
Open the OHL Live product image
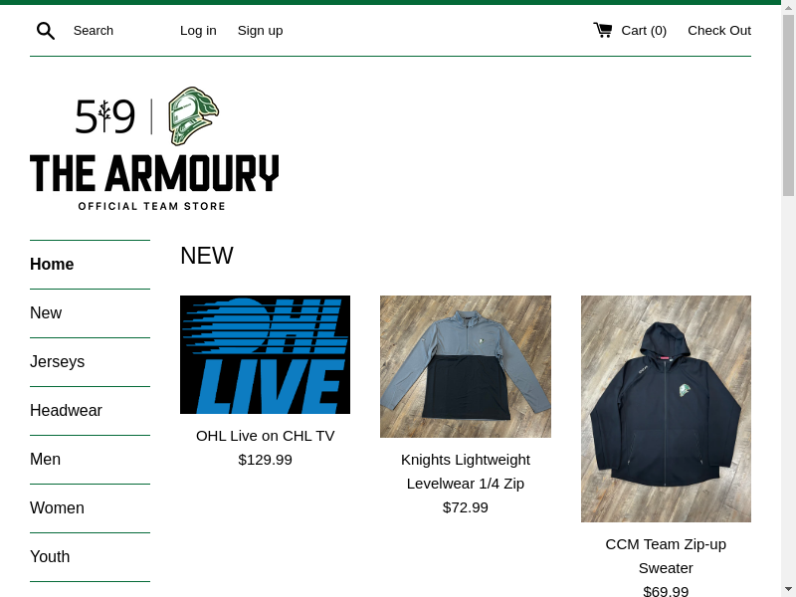(265, 354)
